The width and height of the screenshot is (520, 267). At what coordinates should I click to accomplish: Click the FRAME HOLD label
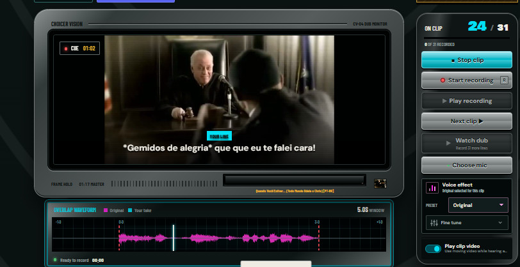coord(61,184)
